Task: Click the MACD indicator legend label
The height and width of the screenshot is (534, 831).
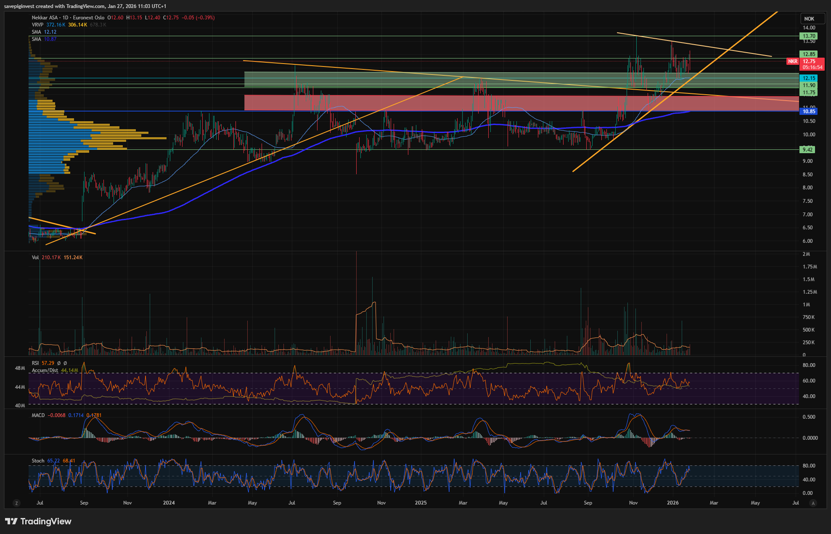Action: [x=38, y=415]
